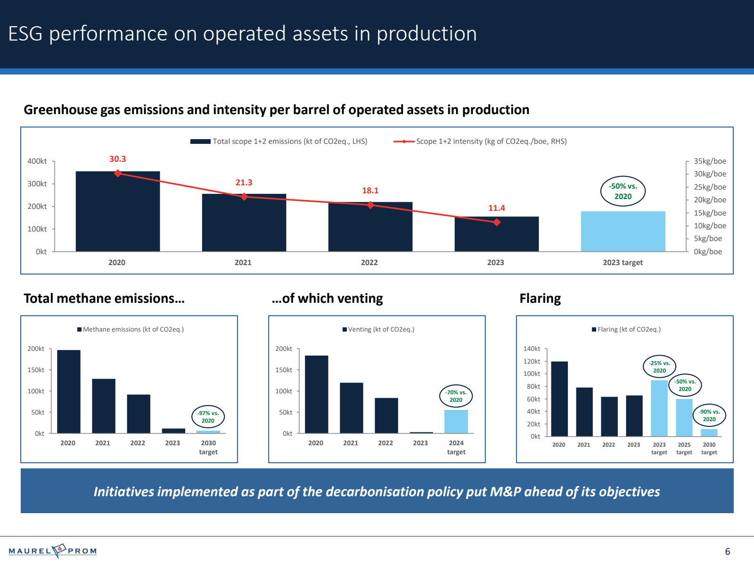Viewport: 754px width, 566px height.
Task: Click the Venting legend square
Action: (x=345, y=330)
